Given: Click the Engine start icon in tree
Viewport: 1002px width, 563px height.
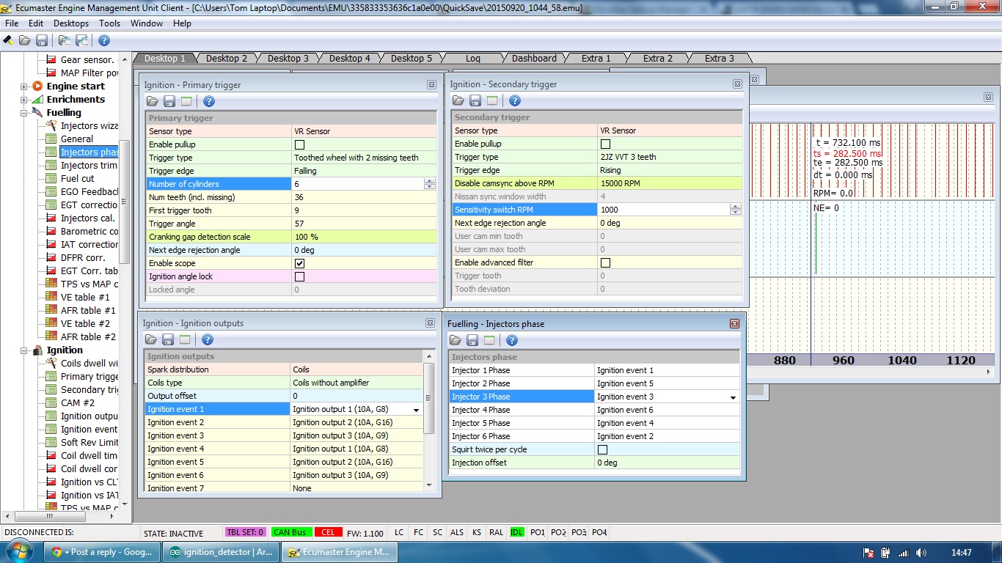Looking at the screenshot, I should coord(37,87).
